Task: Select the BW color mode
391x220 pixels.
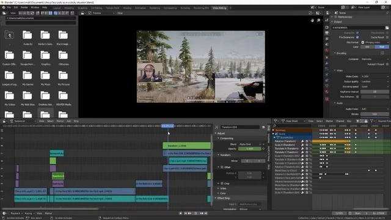Action: tap(367, 47)
